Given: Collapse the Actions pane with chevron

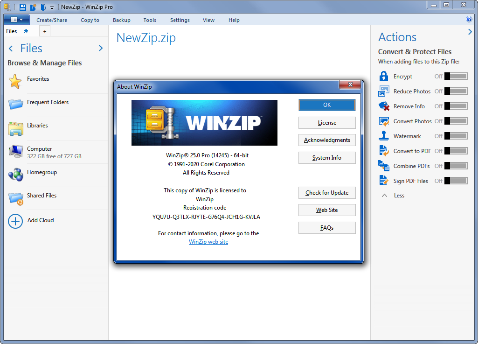Looking at the screenshot, I should pos(470,32).
